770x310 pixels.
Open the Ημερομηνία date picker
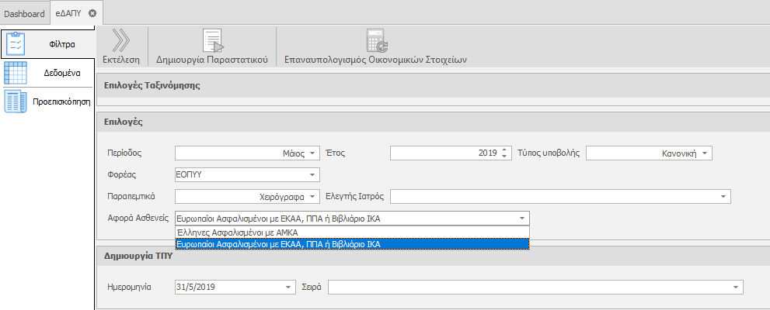coord(288,288)
